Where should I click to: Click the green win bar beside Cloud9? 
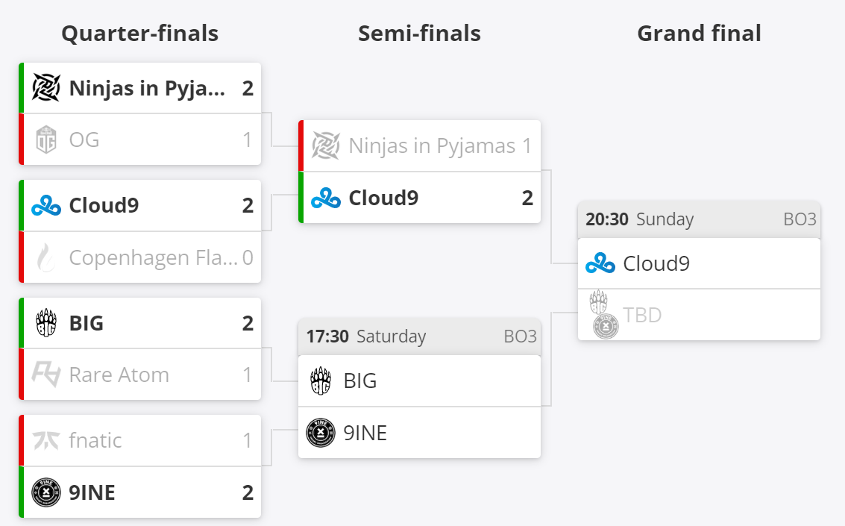pyautogui.click(x=21, y=205)
